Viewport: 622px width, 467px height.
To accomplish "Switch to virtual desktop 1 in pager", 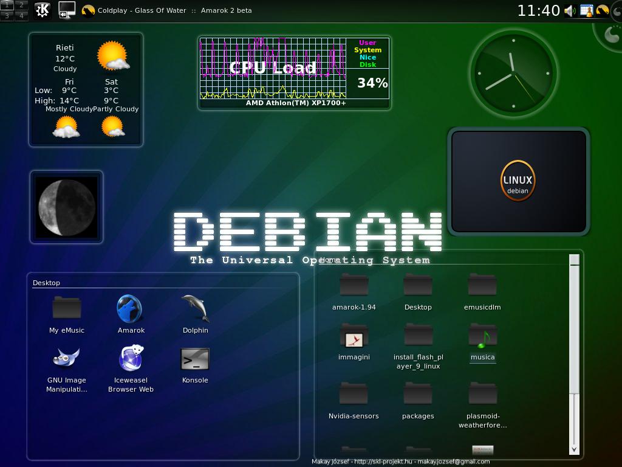I will click(7, 5).
